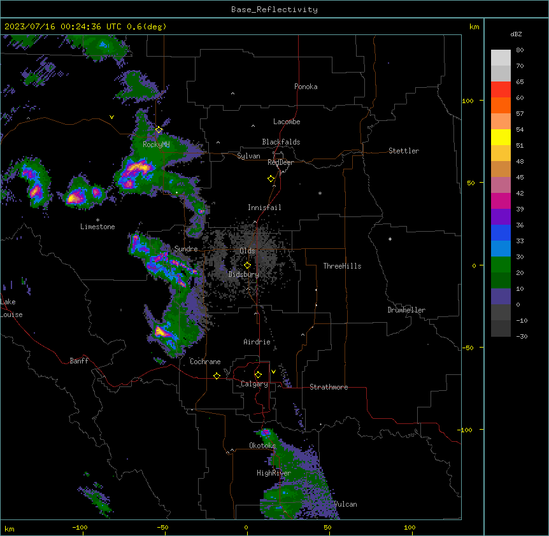Viewport: 549px width, 536px height.
Task: Click the 2023/07/16 00:24:36 UTC timestamp
Action: tap(63, 27)
